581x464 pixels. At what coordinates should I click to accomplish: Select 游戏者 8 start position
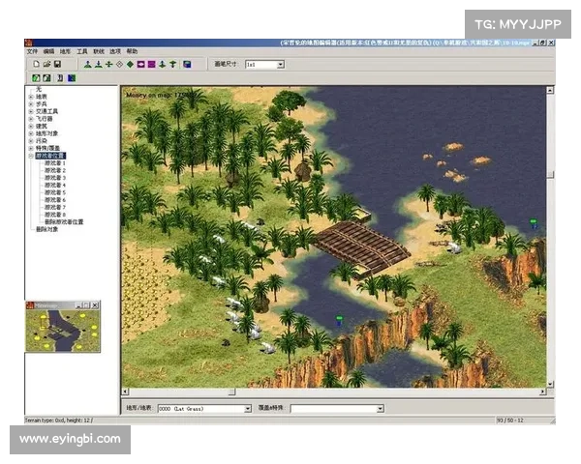55,215
